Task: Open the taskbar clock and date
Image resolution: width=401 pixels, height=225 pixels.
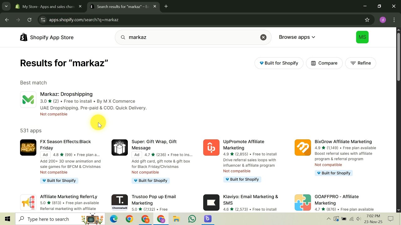Action: click(x=373, y=219)
